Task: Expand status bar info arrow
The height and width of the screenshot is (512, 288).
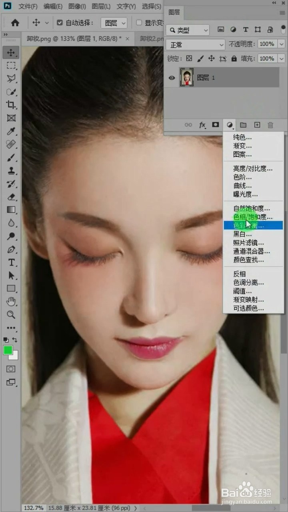Action: 136,508
